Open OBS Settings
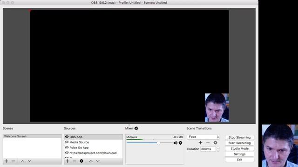Image resolution: width=298 pixels, height=167 pixels. click(239, 154)
